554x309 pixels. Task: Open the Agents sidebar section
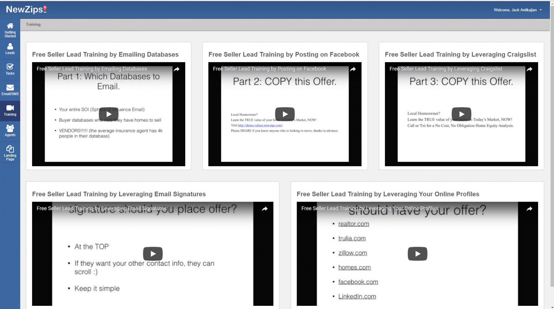point(10,131)
